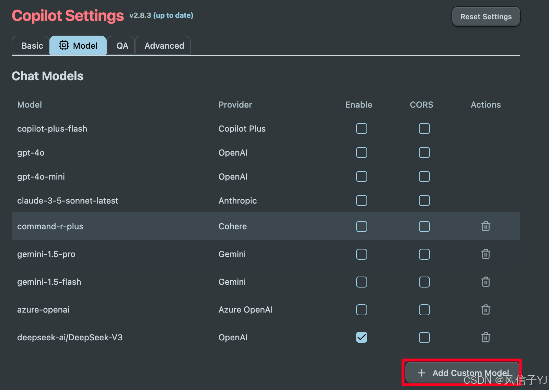Enable the gpt-4o model
Screen dimensions: 549x390
point(362,153)
